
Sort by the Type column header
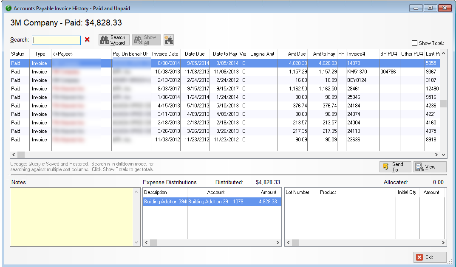40,54
